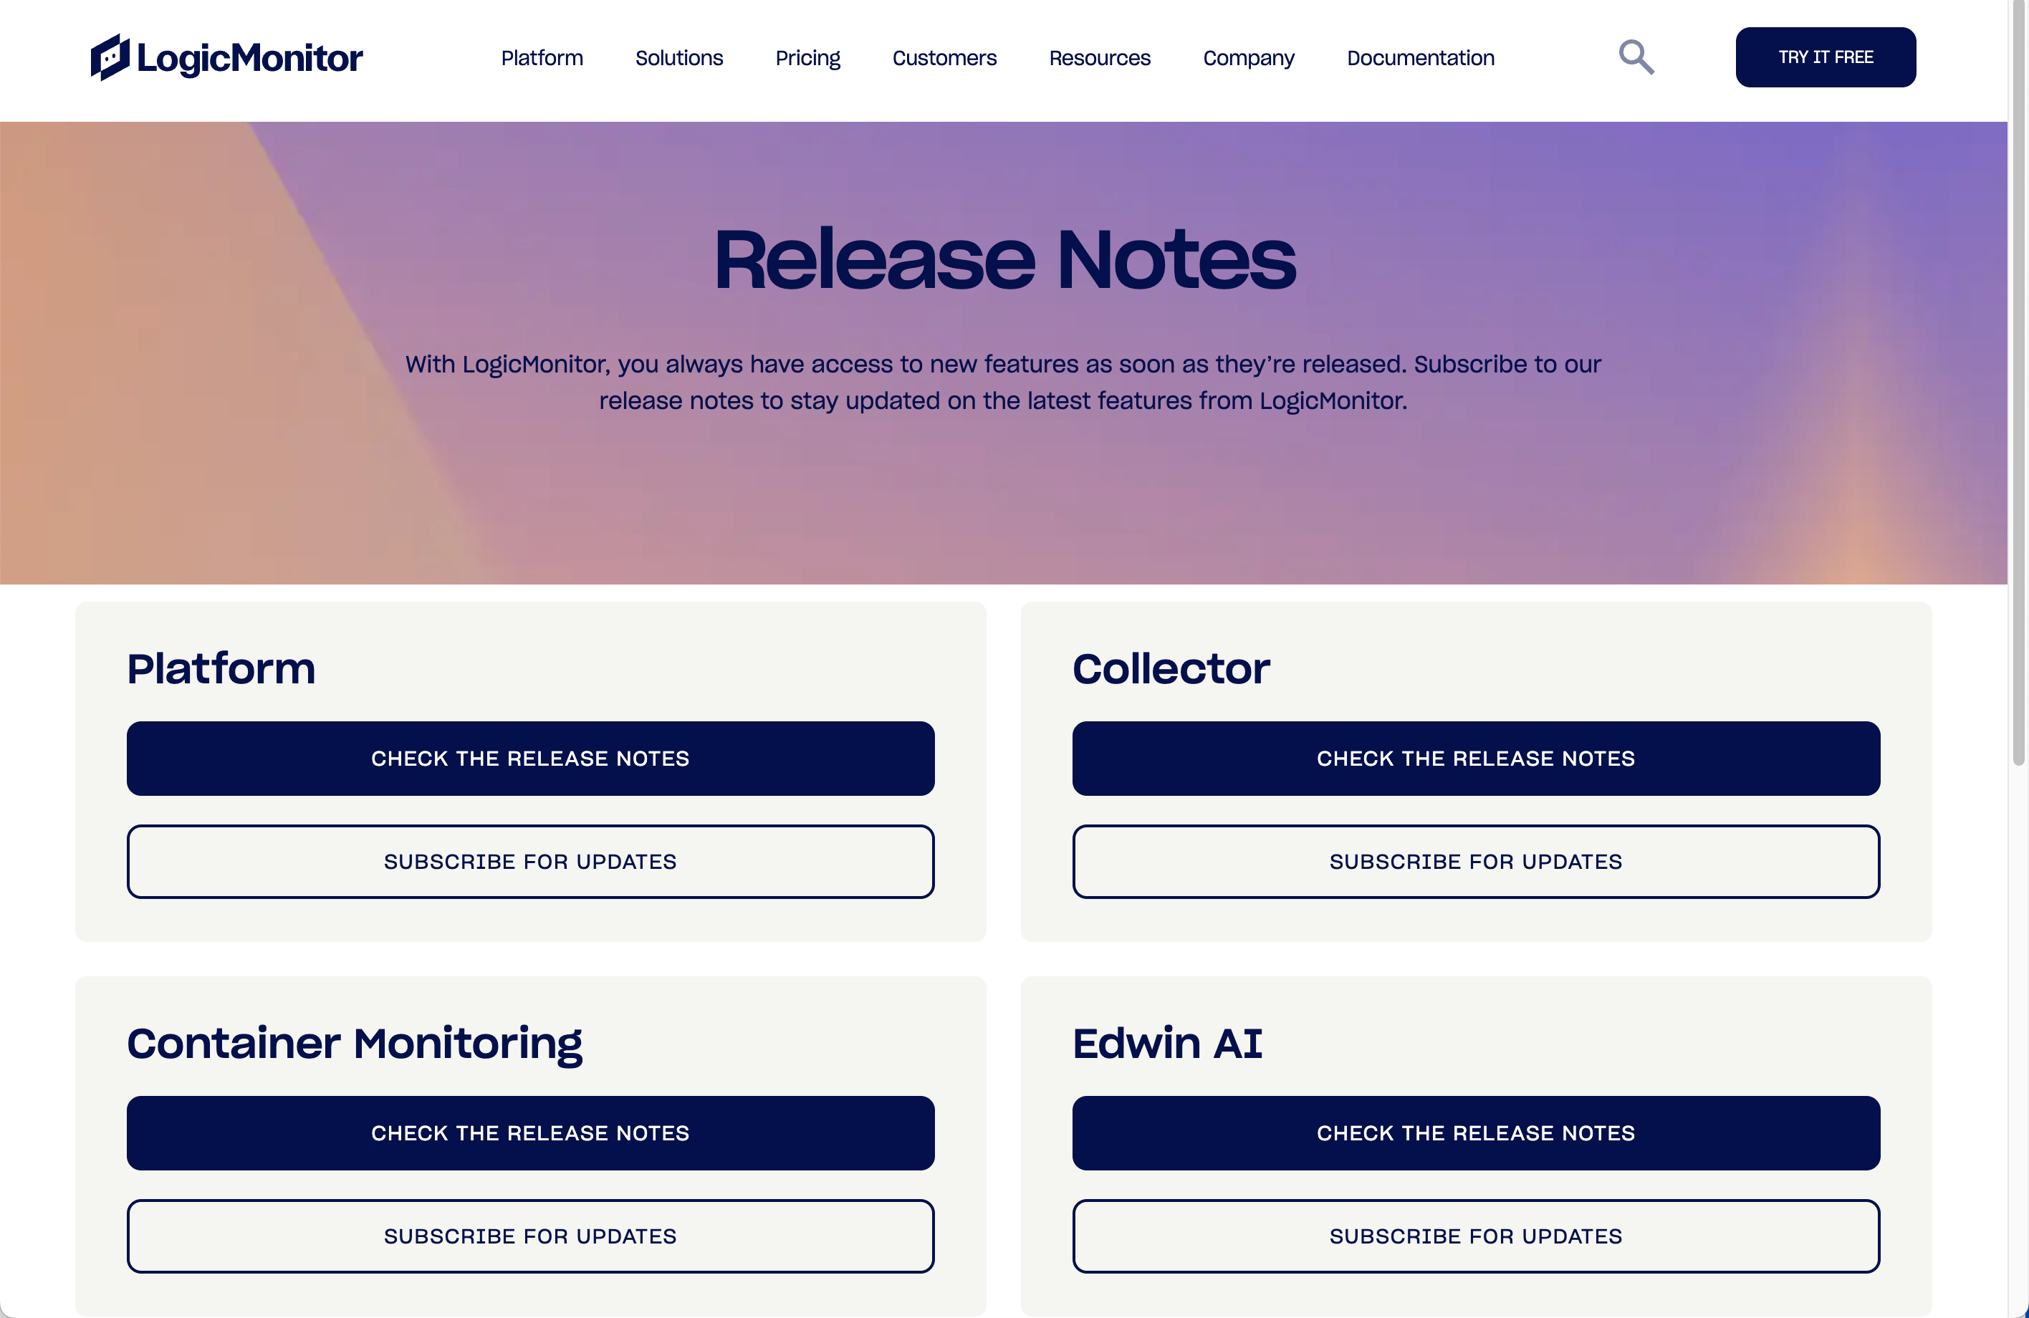Click TRY IT FREE button
The height and width of the screenshot is (1318, 2029).
1825,56
